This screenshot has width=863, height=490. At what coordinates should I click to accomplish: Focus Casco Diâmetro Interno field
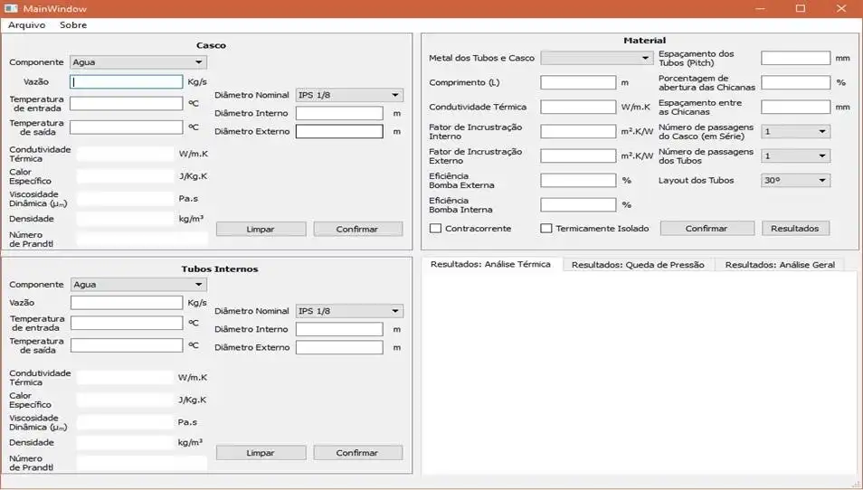pos(339,113)
